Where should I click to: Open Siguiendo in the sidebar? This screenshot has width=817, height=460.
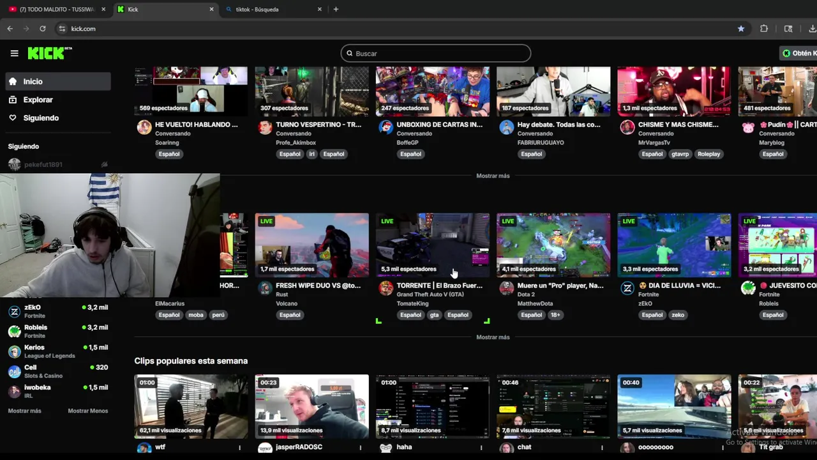58,118
